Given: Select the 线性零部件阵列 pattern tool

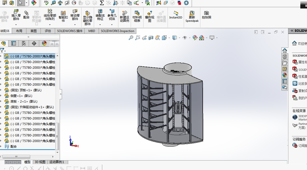Looking at the screenshot, I should [50, 15].
